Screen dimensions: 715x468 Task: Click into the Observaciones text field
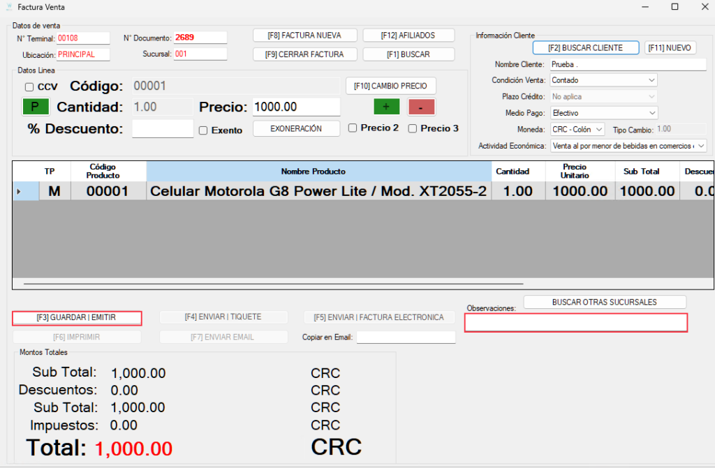[576, 323]
